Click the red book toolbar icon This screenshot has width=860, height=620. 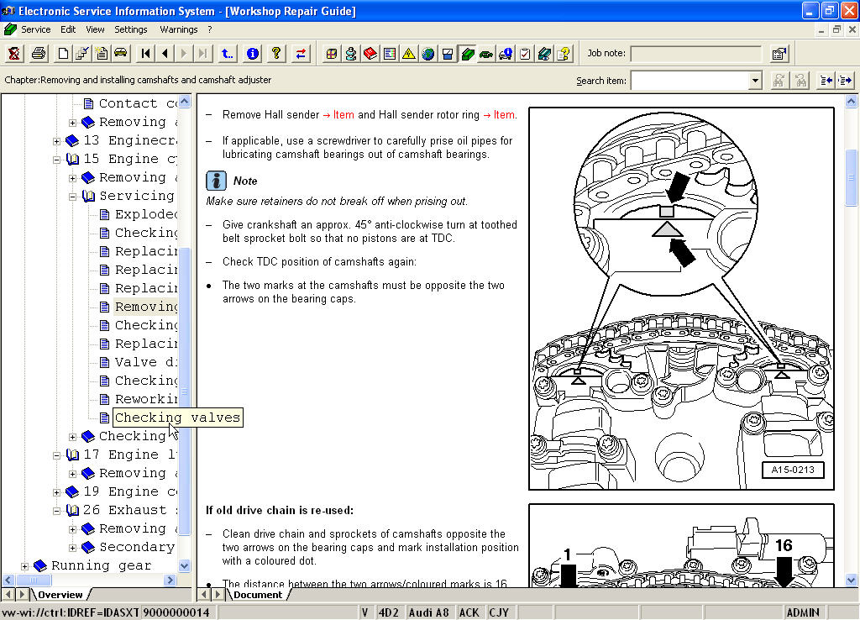370,54
